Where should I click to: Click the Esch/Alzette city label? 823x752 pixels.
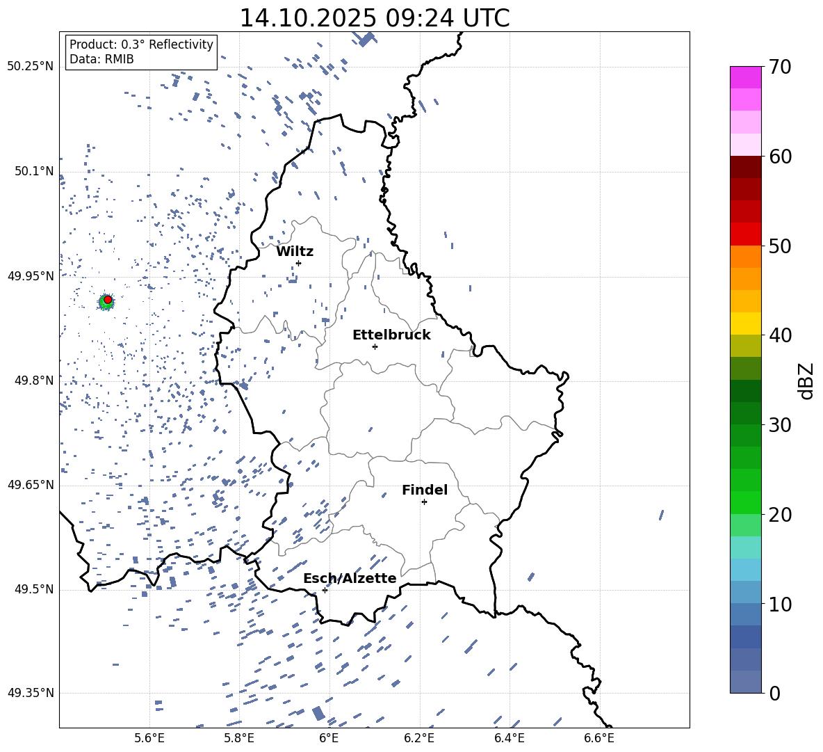pyautogui.click(x=350, y=578)
